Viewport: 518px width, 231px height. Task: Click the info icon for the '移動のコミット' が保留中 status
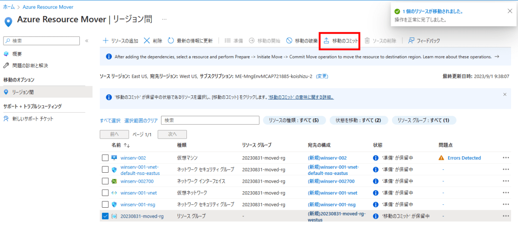pyautogui.click(x=376, y=216)
